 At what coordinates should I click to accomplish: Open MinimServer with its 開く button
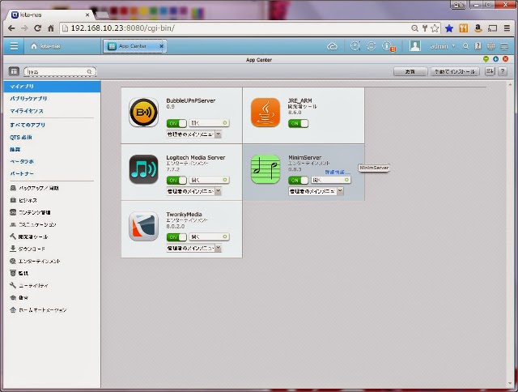coord(331,180)
